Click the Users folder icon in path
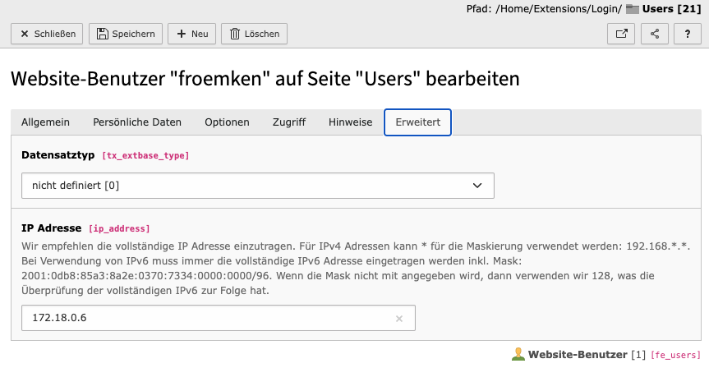The height and width of the screenshot is (368, 709). [x=632, y=9]
